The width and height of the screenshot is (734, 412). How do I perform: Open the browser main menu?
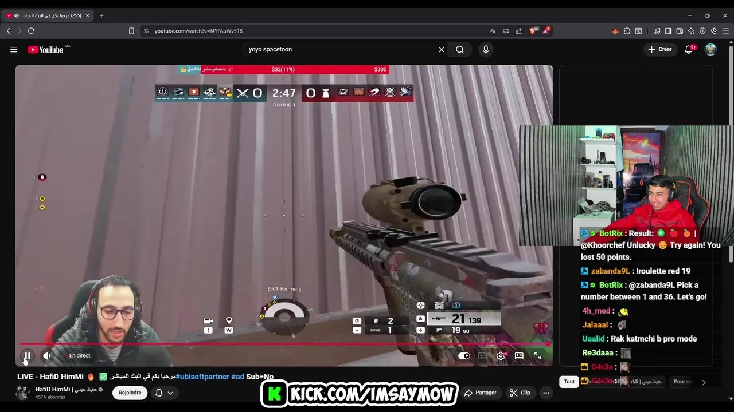click(x=726, y=31)
